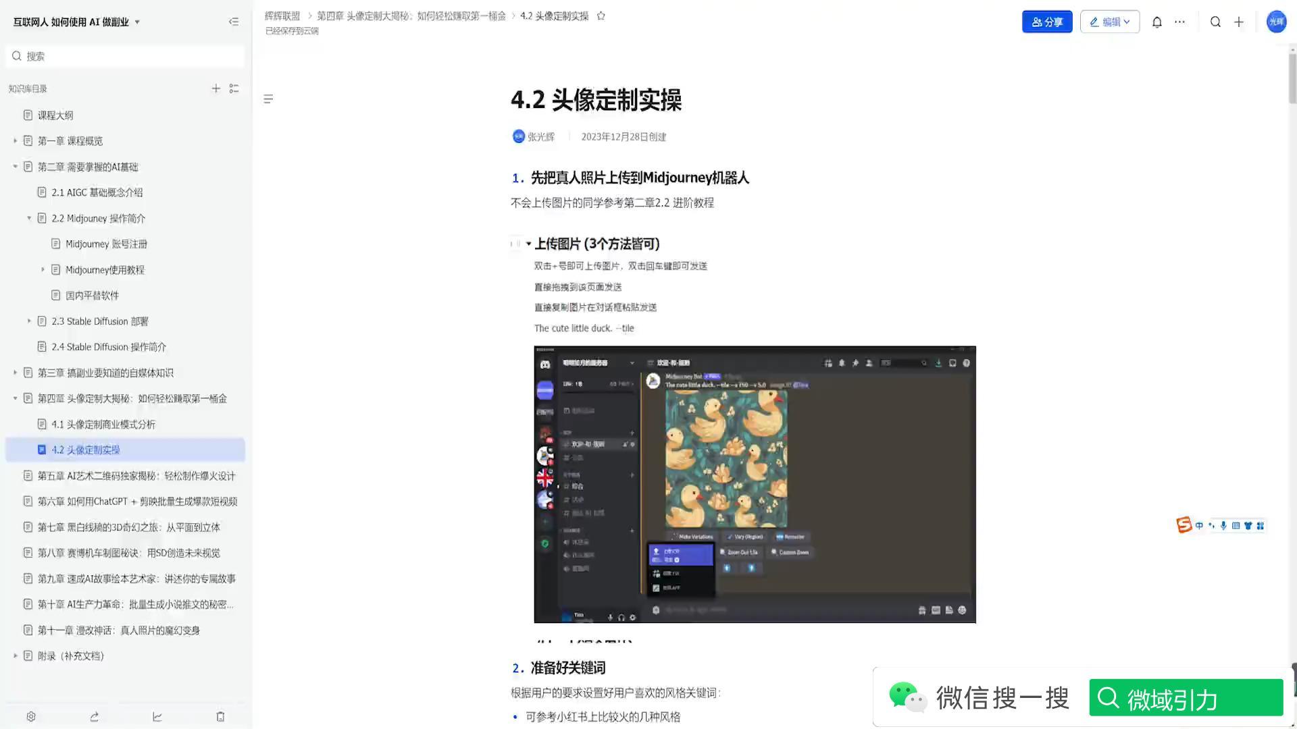Open the 编辑 dropdown button
The image size is (1297, 729).
click(x=1109, y=22)
